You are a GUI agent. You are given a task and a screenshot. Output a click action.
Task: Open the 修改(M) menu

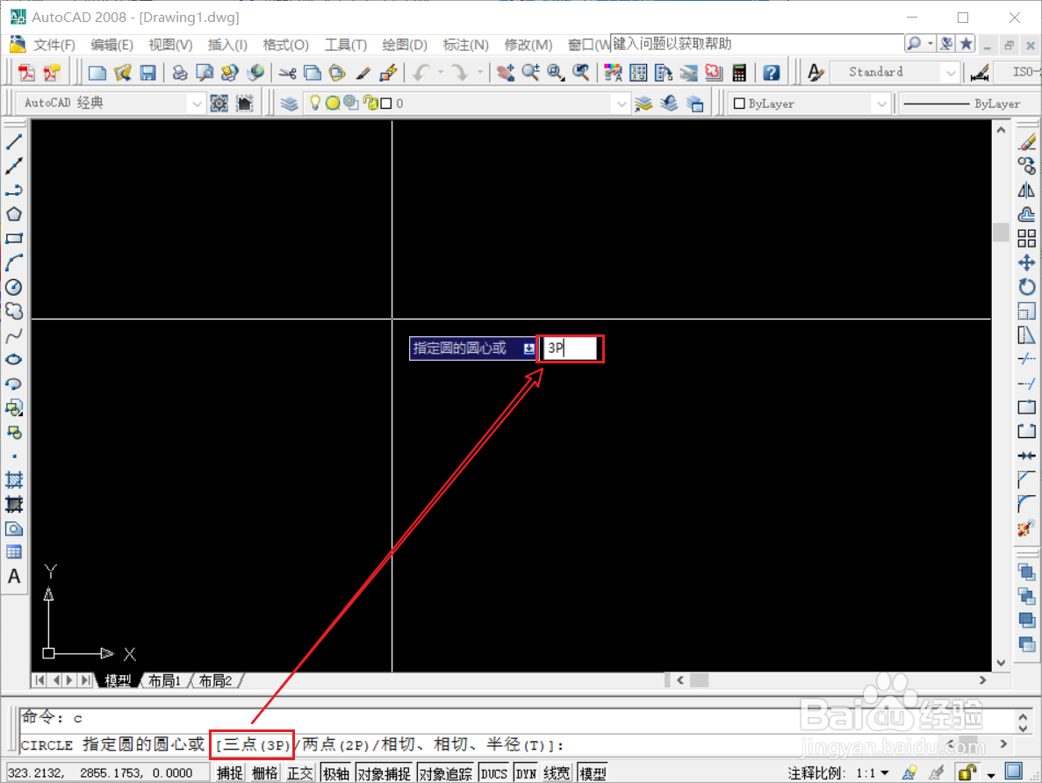click(528, 45)
